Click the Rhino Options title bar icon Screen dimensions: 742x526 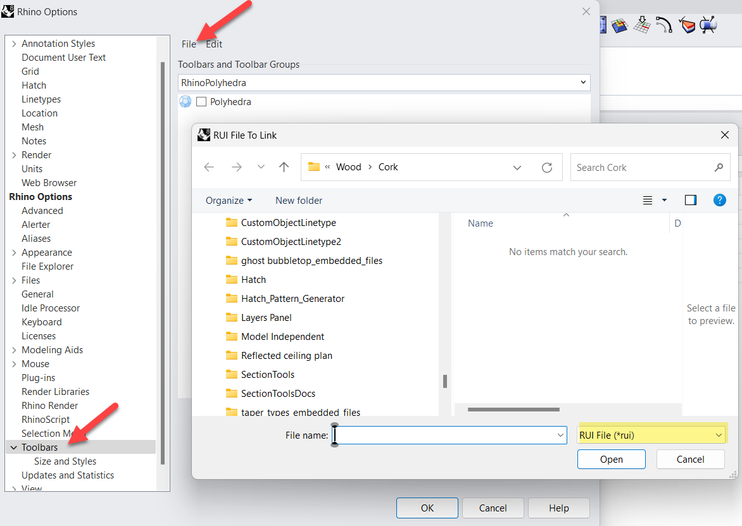(x=8, y=11)
